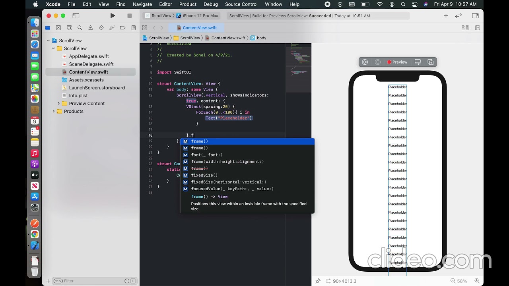Image resolution: width=509 pixels, height=286 pixels.
Task: Open the related items grid menu
Action: pos(145,28)
